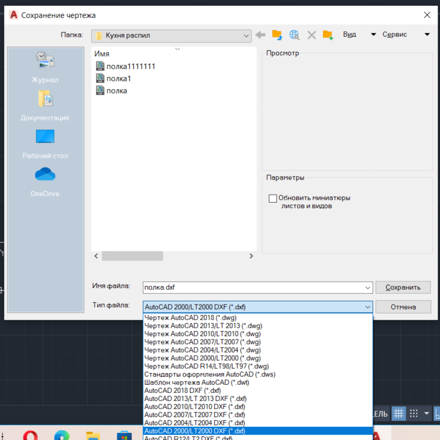Click the Сохранить button
Screen dimensions: 440x440
tap(403, 288)
